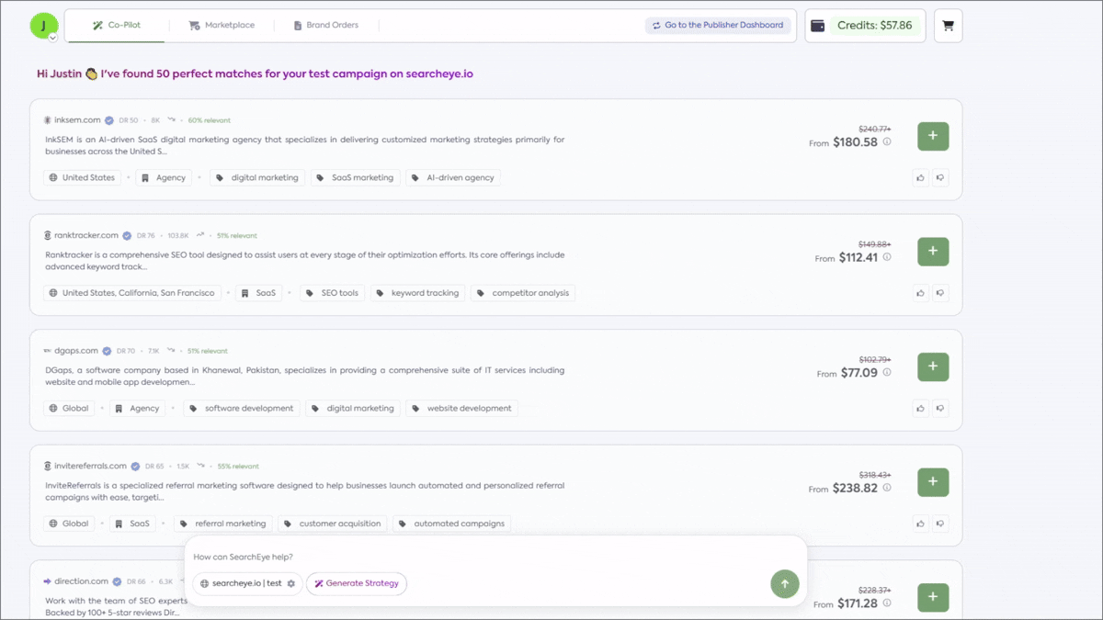Click info icon next to $180.58 price
The width and height of the screenshot is (1103, 620).
point(887,142)
